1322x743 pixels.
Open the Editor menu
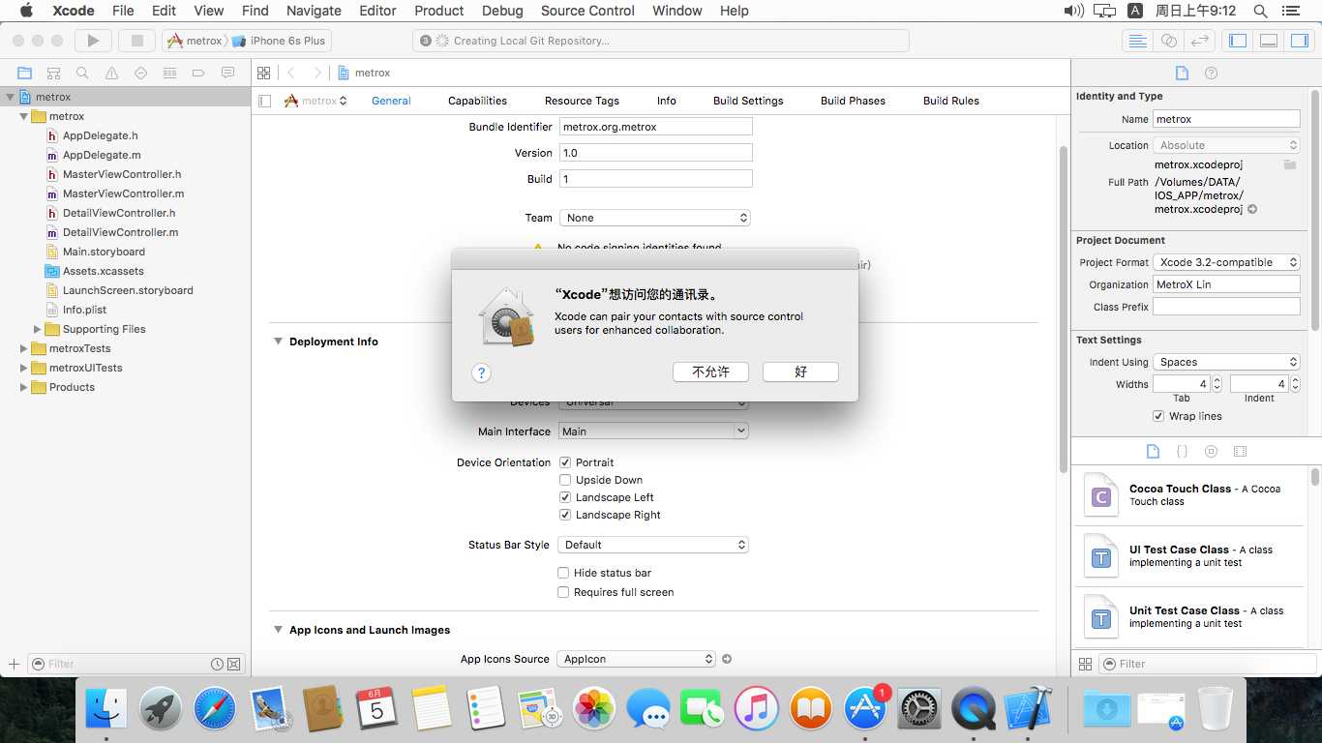(377, 11)
